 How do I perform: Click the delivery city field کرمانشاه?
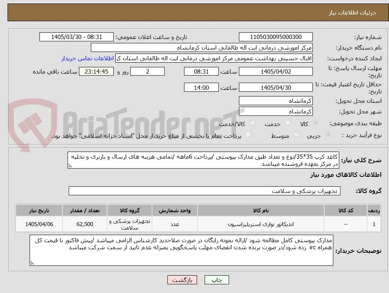click(276, 111)
